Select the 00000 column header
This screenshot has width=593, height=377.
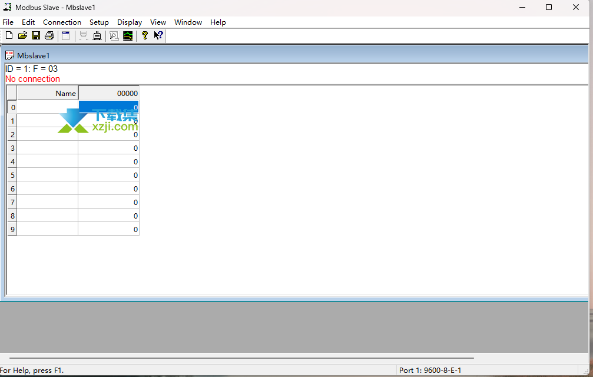(x=109, y=93)
